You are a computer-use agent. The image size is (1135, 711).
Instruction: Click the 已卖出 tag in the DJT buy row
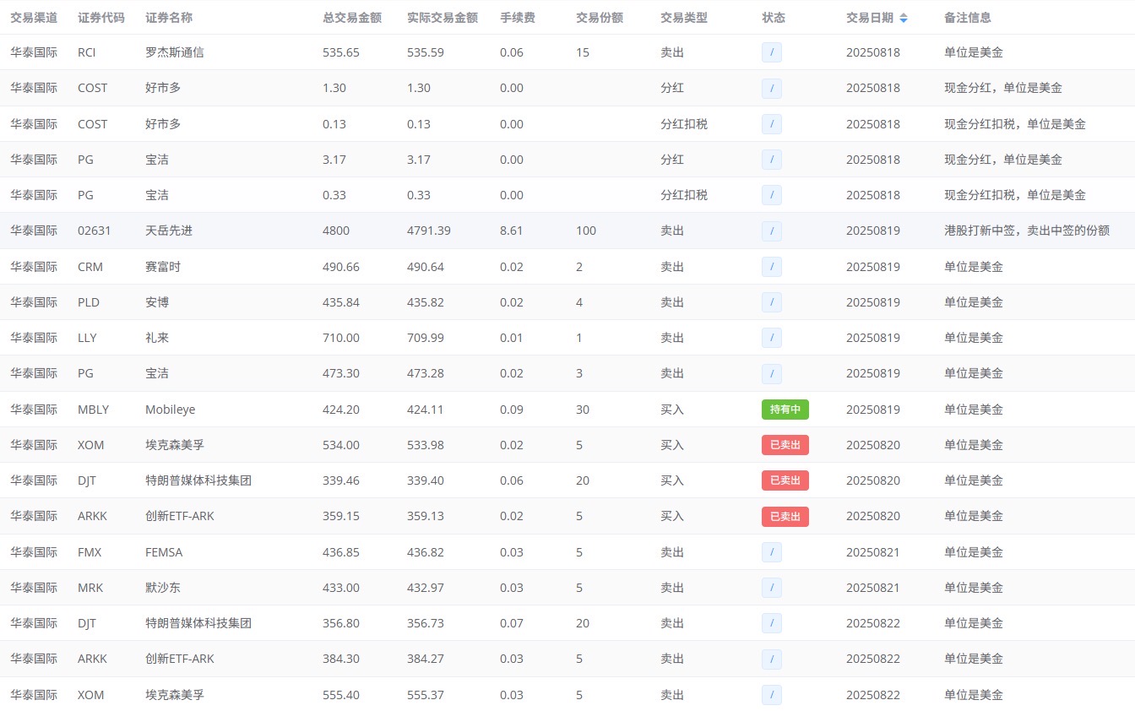pos(785,480)
